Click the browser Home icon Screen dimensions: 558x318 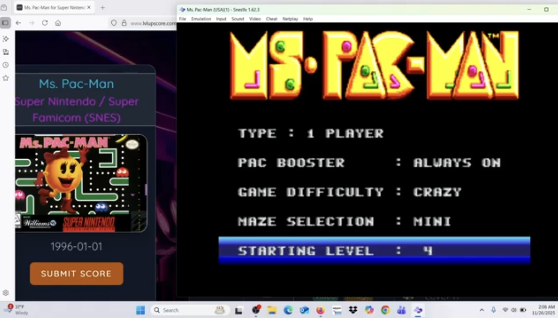click(x=58, y=23)
